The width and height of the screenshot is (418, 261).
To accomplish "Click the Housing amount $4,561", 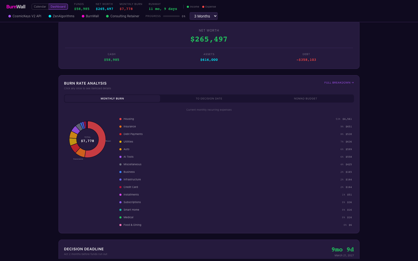I will 347,119.
